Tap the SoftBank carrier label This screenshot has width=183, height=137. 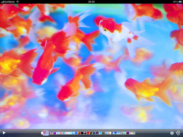(10, 2)
